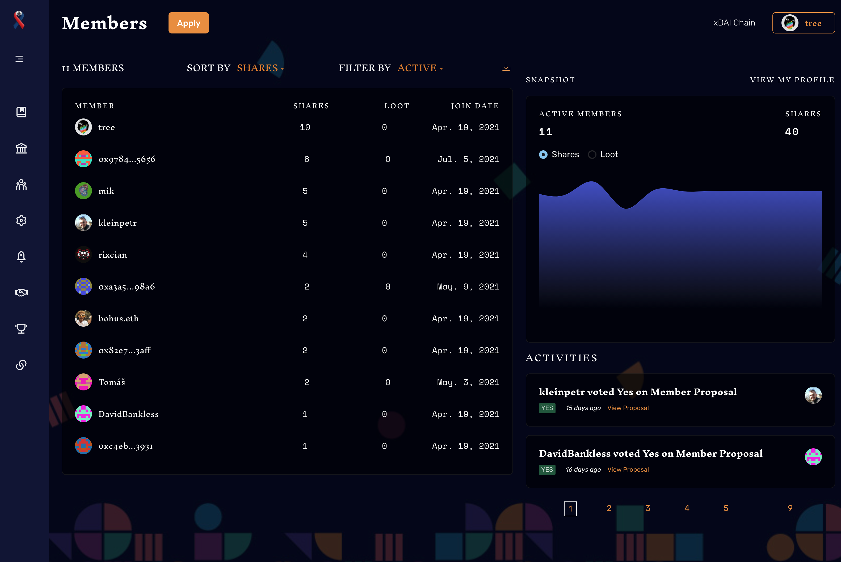Expand the hamburger sidebar menu
The height and width of the screenshot is (562, 841).
[x=19, y=59]
